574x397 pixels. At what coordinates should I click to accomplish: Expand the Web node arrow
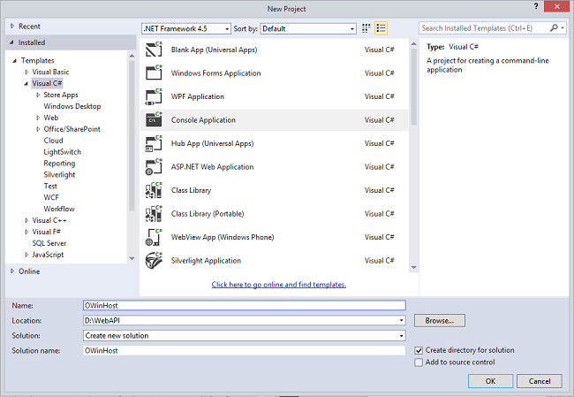point(38,118)
